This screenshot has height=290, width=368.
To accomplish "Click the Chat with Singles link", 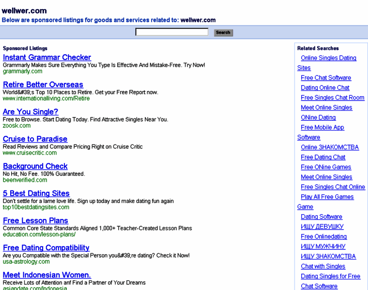I will click(323, 266).
